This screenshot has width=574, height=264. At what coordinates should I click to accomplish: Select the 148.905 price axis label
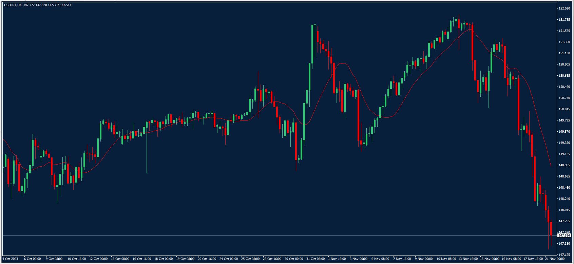pyautogui.click(x=564, y=165)
